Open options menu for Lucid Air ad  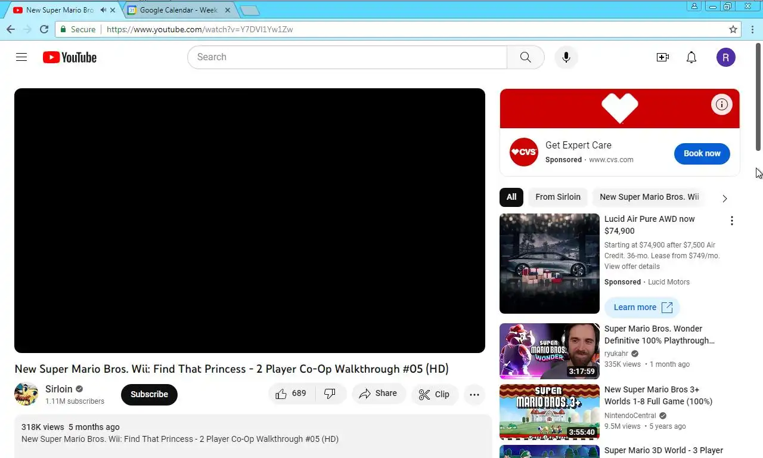732,221
